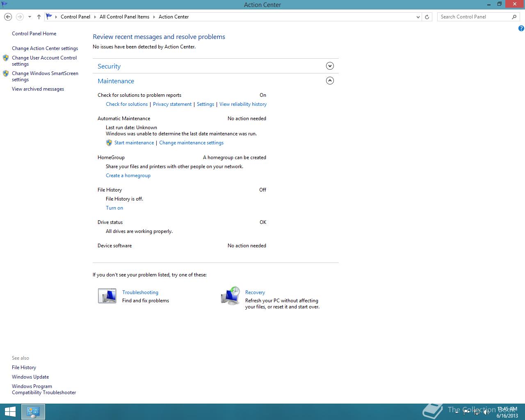Click the Action Center flag icon in address bar

pyautogui.click(x=49, y=17)
